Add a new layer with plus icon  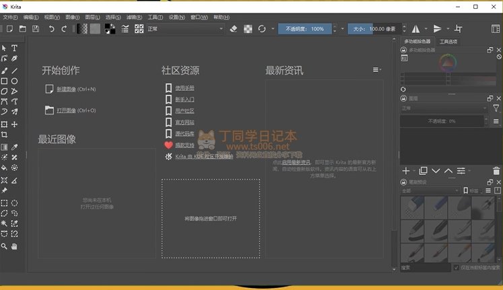405,171
